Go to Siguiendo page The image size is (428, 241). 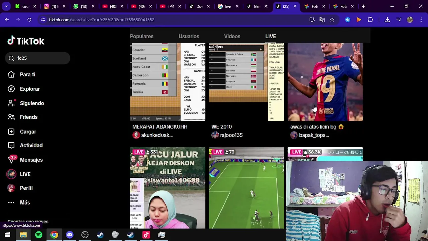click(x=26, y=103)
